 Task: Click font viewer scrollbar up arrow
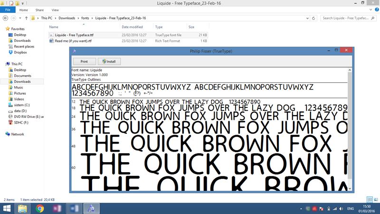pyautogui.click(x=350, y=70)
